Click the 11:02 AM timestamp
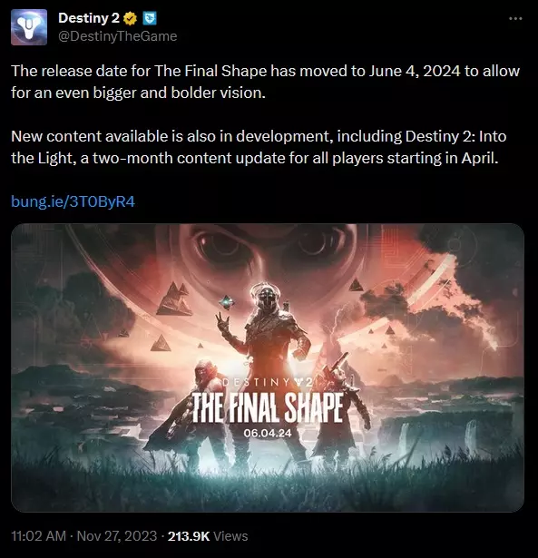Screen dimensions: 538x558 pos(38,536)
